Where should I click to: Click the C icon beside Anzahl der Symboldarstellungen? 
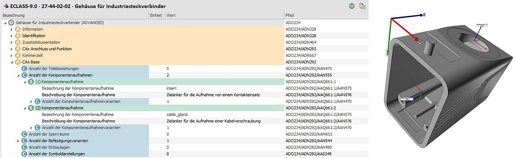tap(24, 154)
